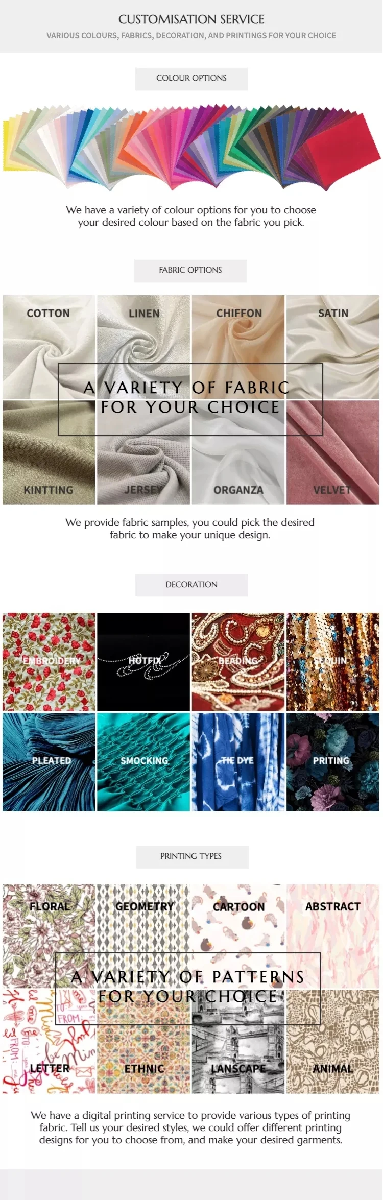Select the EMBROIDERY decoration tile
The height and width of the screenshot is (1200, 383).
(x=49, y=662)
